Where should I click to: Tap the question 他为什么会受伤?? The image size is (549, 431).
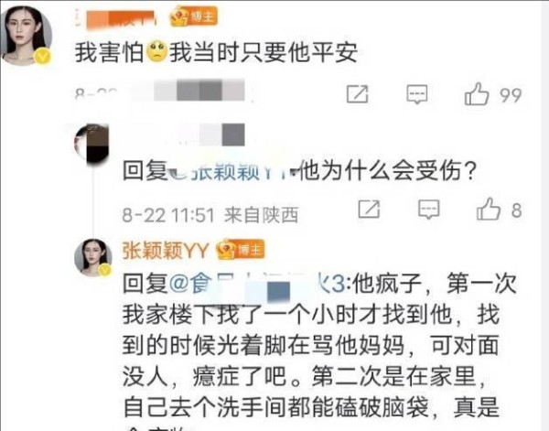click(388, 171)
